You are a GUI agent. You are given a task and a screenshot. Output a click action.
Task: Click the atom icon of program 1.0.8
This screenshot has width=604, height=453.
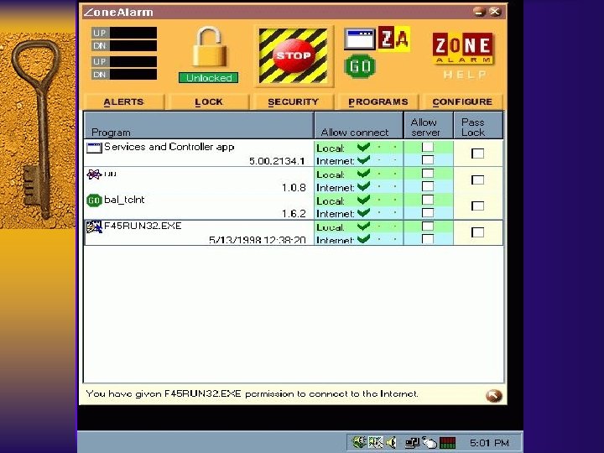(94, 174)
